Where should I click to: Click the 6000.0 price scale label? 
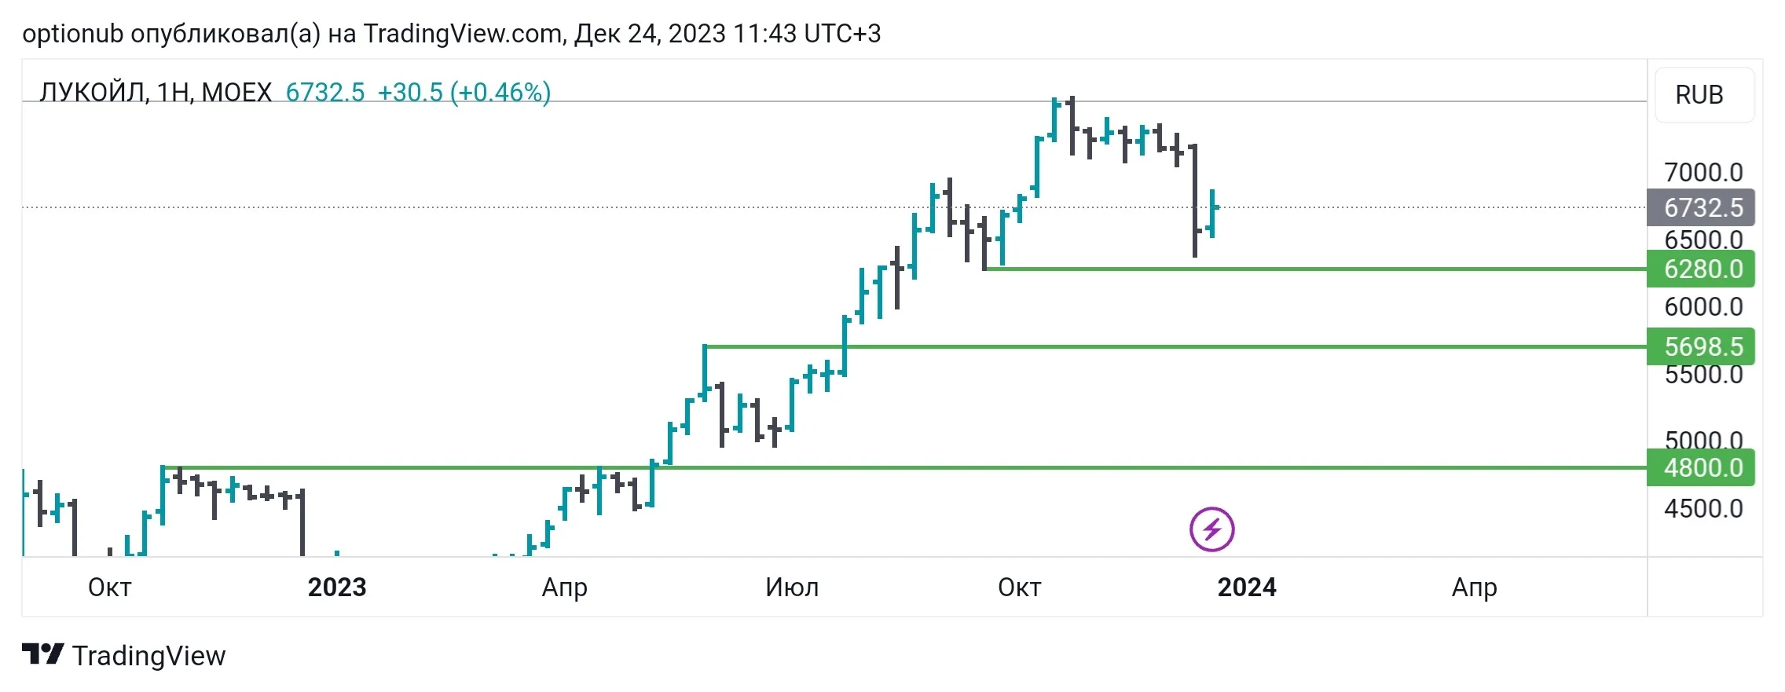click(1703, 306)
